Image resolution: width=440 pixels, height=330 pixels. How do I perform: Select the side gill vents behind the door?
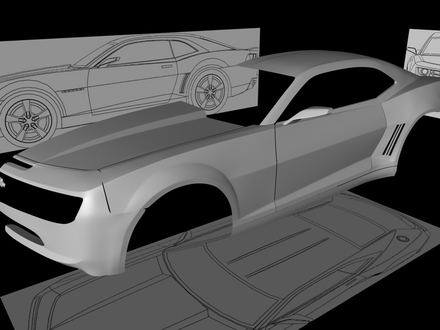[x=394, y=140]
